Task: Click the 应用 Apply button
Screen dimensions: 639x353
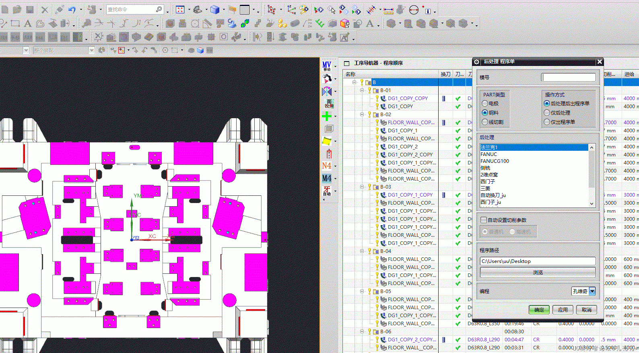Action: pyautogui.click(x=563, y=310)
